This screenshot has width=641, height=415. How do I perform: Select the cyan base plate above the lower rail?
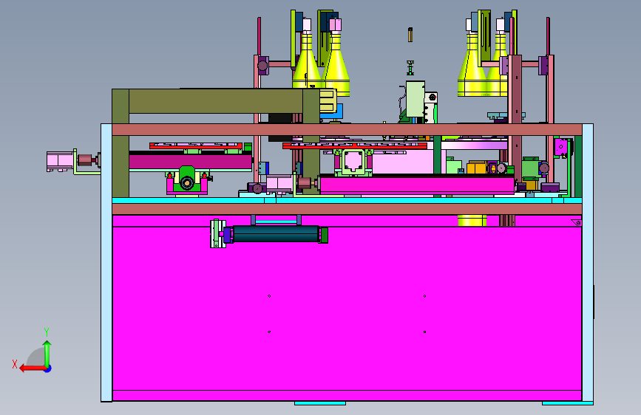coord(347,200)
